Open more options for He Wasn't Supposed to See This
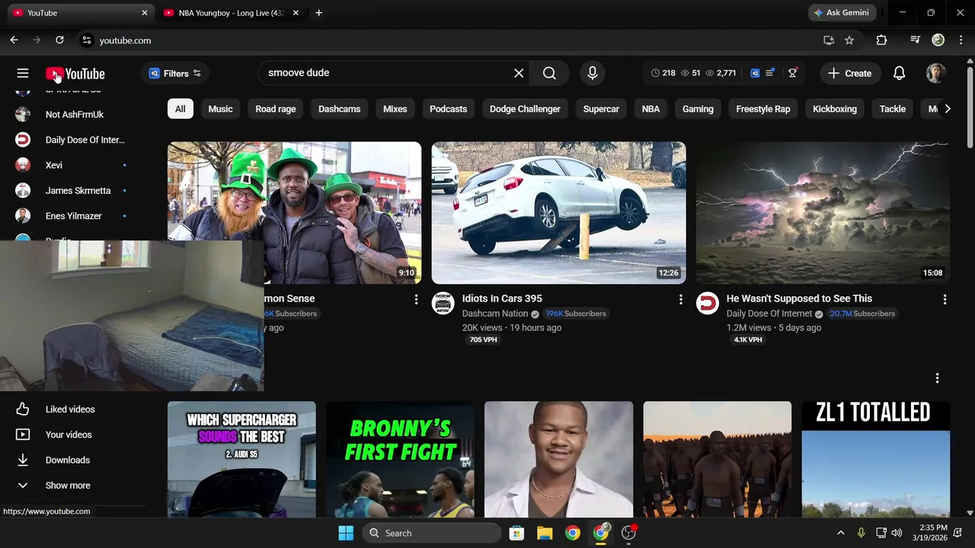This screenshot has height=548, width=975. click(945, 300)
